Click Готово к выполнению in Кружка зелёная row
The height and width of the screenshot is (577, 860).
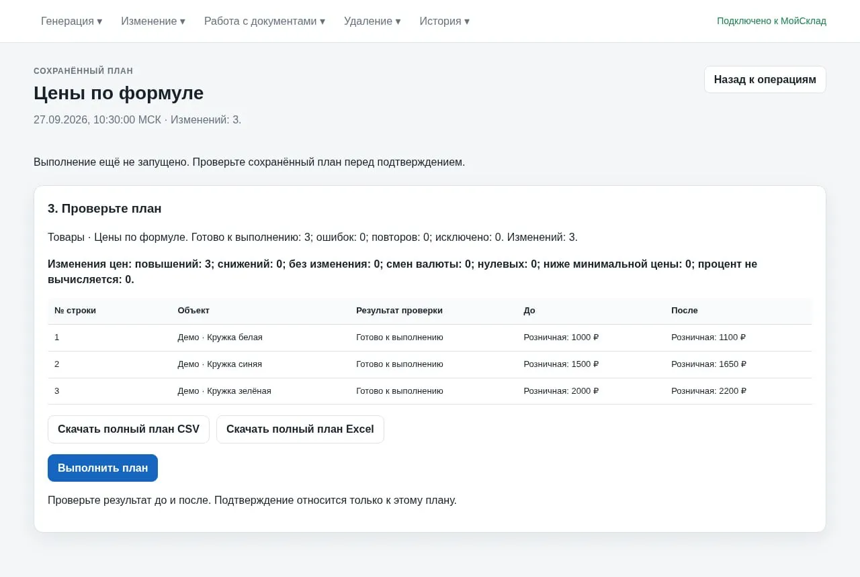400,391
